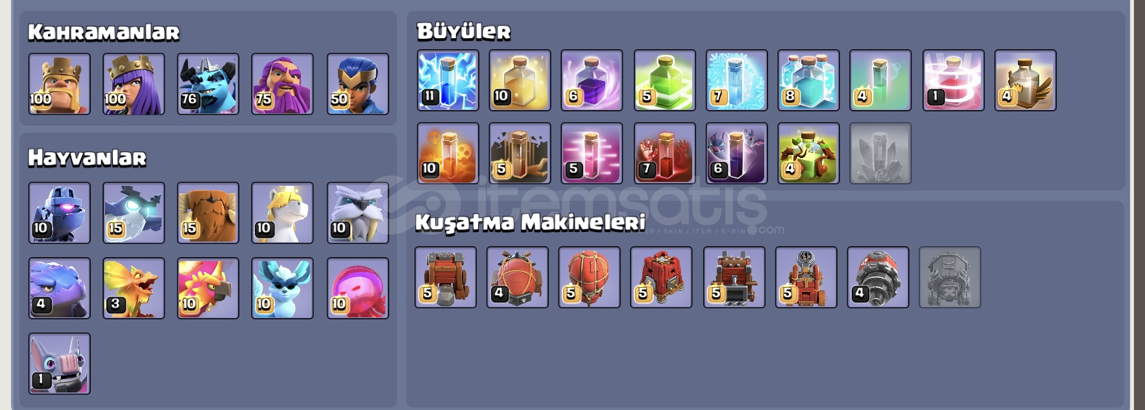Pick the Clone spell with three bottles

coord(808,80)
